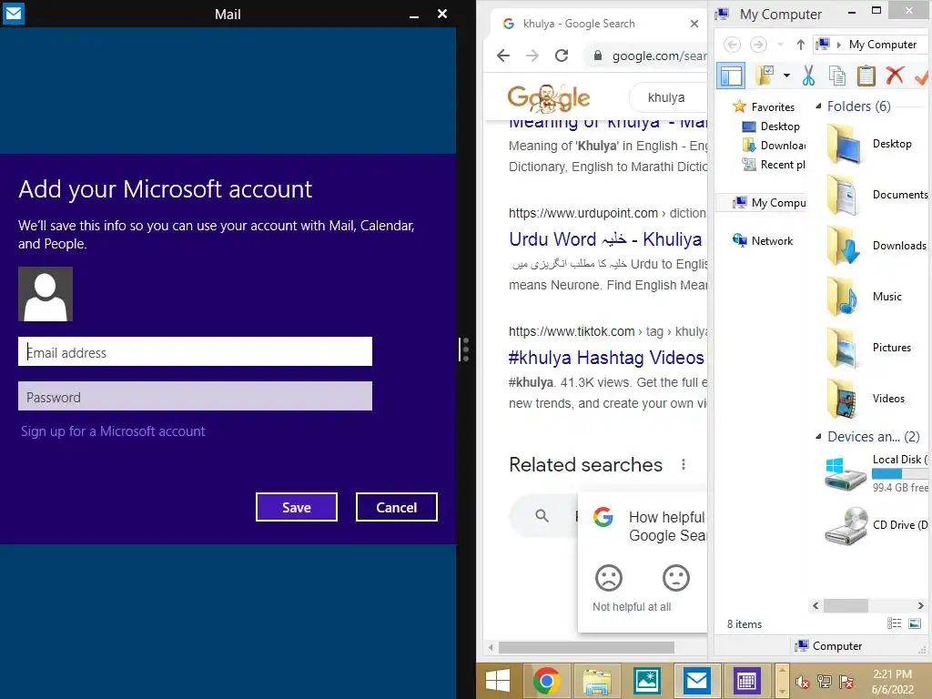This screenshot has width=932, height=699.
Task: Open the Urdu Word Khuliya result
Action: click(605, 239)
